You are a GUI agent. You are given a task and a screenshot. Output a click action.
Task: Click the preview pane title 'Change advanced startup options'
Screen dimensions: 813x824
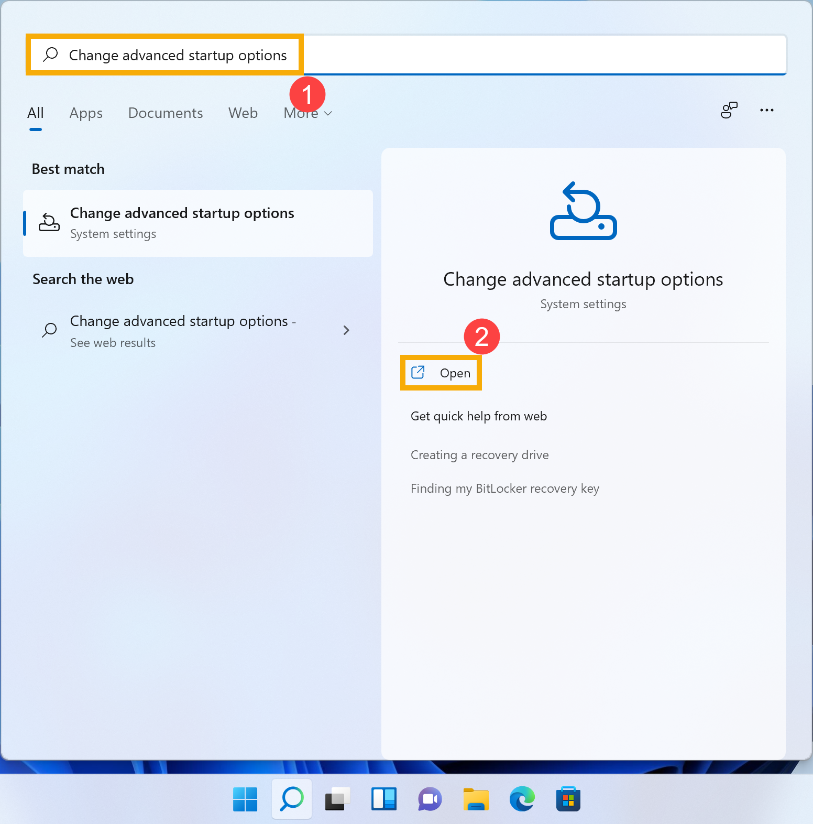pyautogui.click(x=583, y=279)
